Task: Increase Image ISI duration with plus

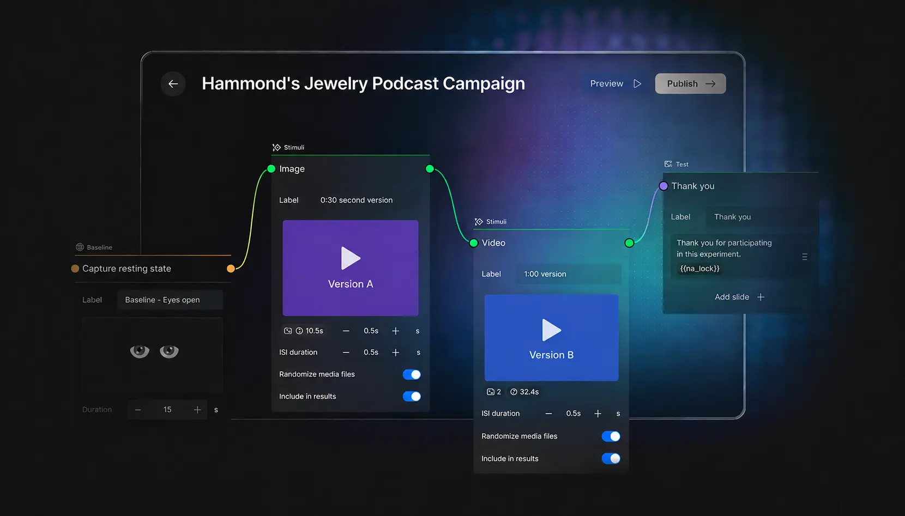Action: (396, 353)
